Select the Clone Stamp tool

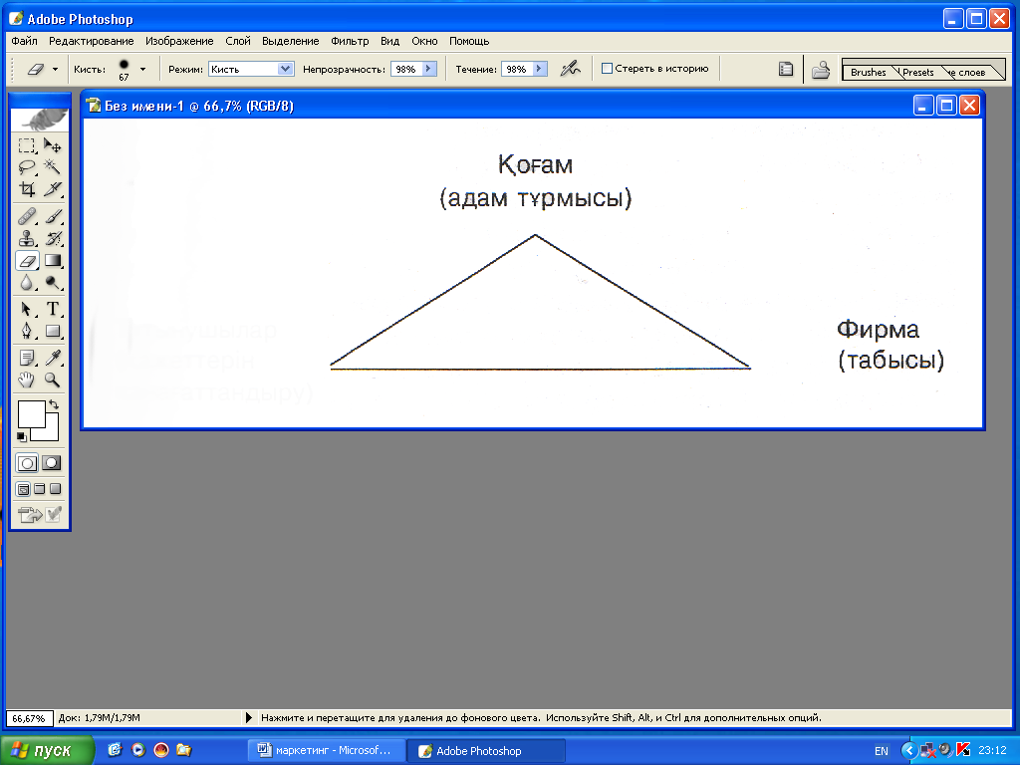pyautogui.click(x=27, y=239)
